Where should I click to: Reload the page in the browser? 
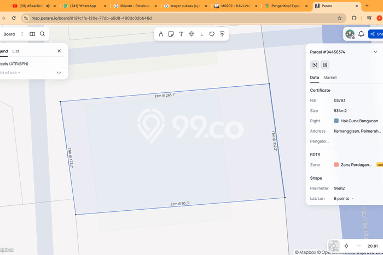tap(14, 18)
